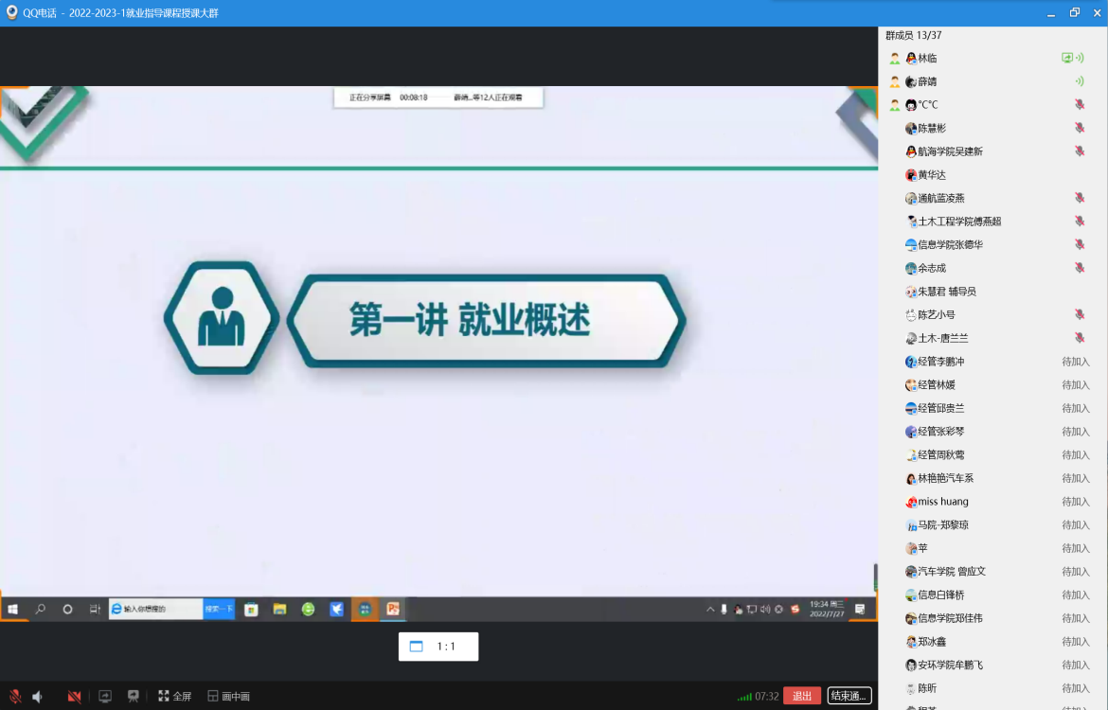The height and width of the screenshot is (710, 1108).
Task: Enter fullscreen with the 全屏 button
Action: [174, 697]
